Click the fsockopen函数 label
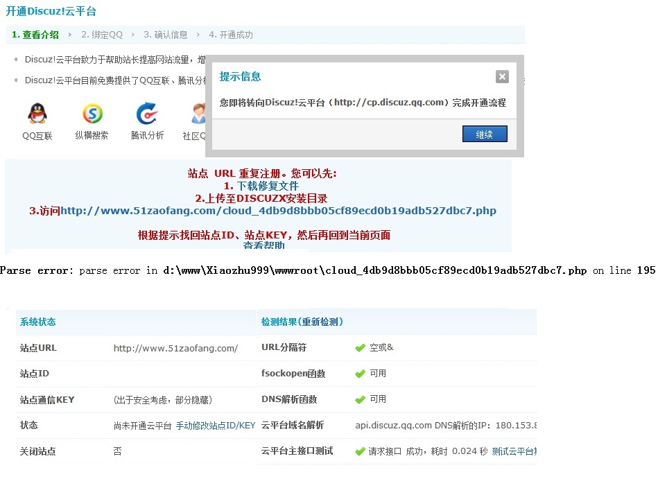The height and width of the screenshot is (497, 667). pos(293,374)
